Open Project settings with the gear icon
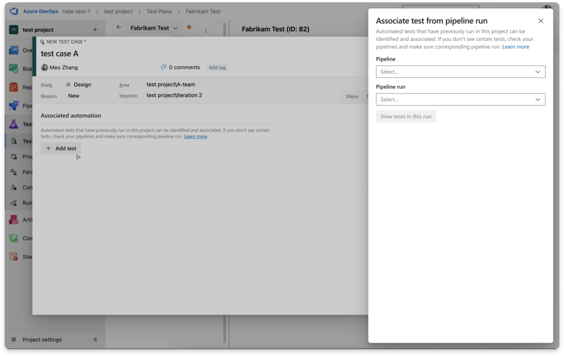This screenshot has height=356, width=564. click(14, 339)
